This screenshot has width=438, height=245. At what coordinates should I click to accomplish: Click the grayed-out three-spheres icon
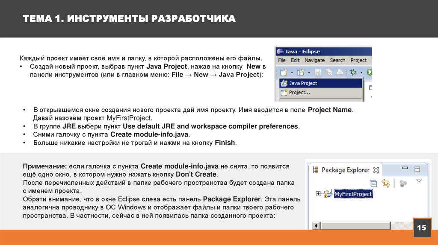tap(403, 184)
